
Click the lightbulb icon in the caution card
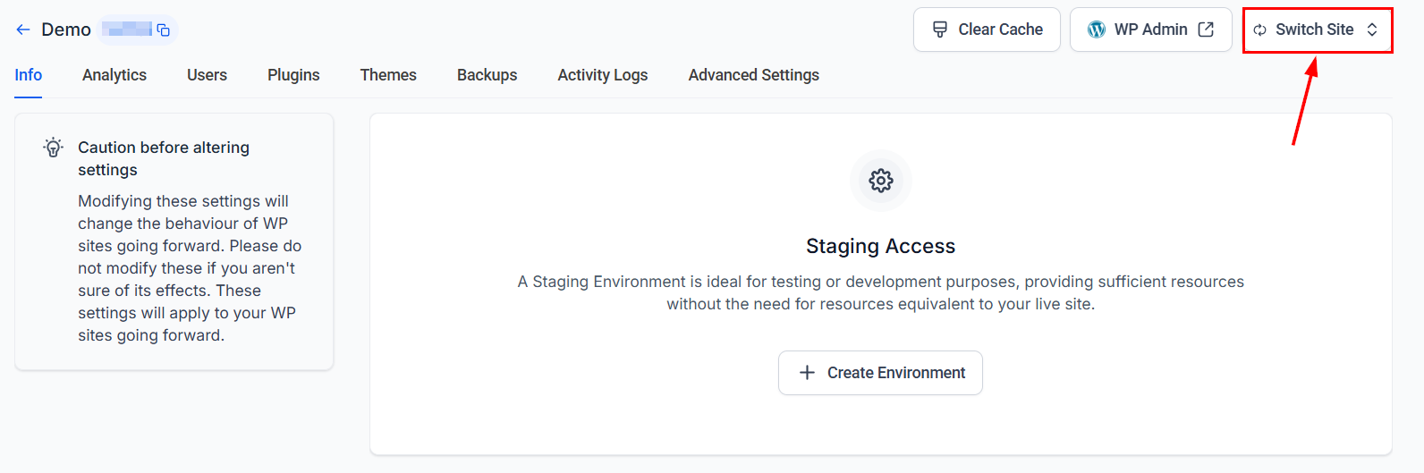(x=54, y=148)
